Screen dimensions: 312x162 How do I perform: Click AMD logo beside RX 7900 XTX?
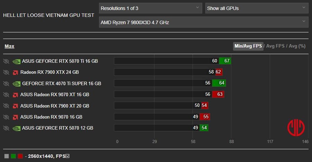[15, 73]
